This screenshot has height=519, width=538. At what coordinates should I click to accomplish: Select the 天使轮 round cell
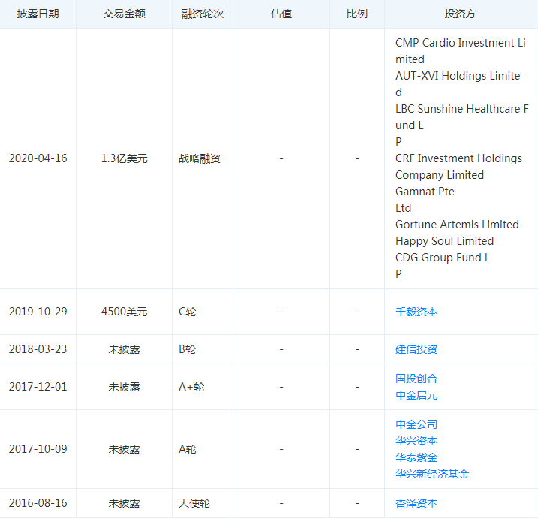click(x=194, y=503)
